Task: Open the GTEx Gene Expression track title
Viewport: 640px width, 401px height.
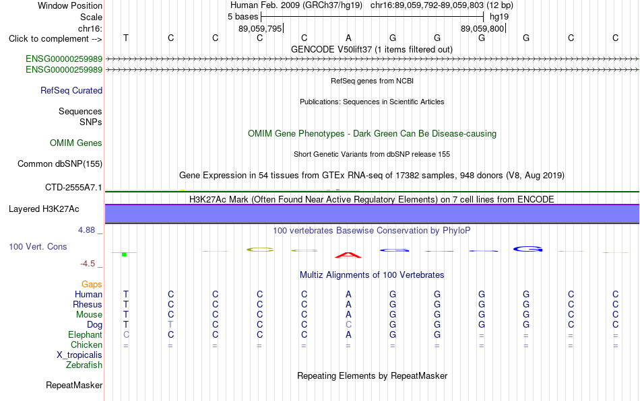Action: tap(372, 175)
